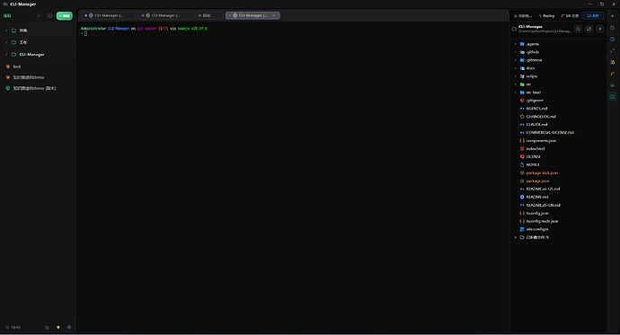Select the active CLI-Manager tab with close button

[x=252, y=15]
